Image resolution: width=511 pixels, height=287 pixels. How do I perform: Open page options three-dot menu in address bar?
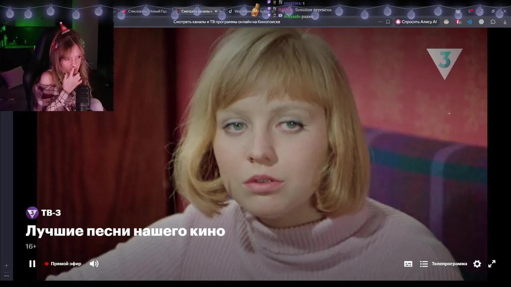(380, 22)
